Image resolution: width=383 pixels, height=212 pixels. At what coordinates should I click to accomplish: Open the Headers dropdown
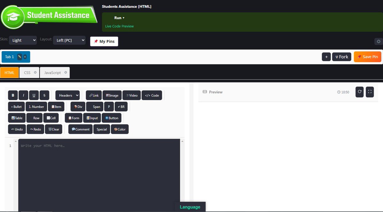click(67, 95)
